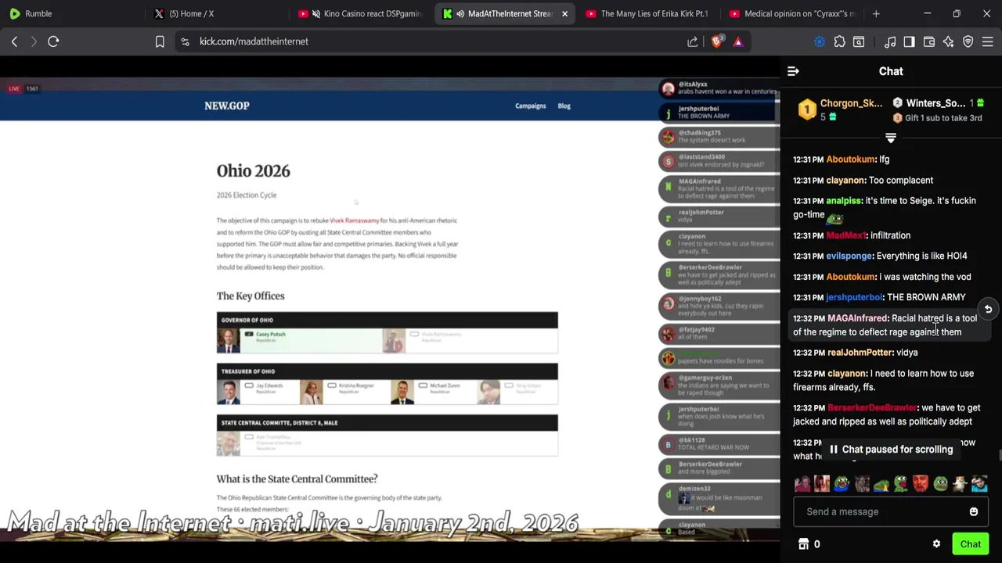The height and width of the screenshot is (563, 1002).
Task: Open the emoji picker in message box
Action: tap(974, 511)
